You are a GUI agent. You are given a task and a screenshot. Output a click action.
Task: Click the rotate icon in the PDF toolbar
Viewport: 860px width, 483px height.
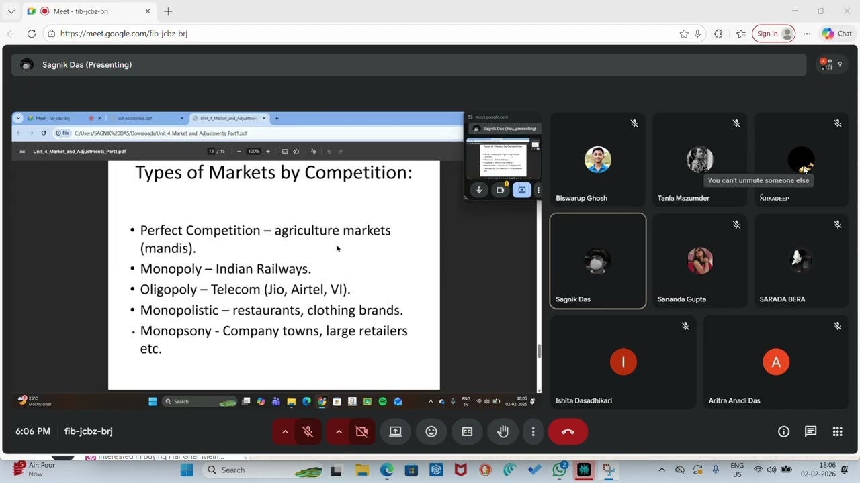(296, 151)
